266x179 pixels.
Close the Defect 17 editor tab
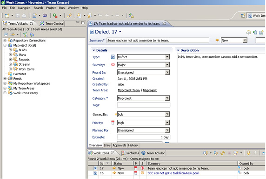164,23
